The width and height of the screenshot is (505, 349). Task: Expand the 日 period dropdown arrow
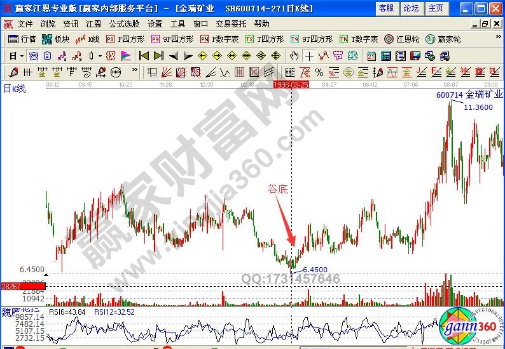[x=22, y=55]
